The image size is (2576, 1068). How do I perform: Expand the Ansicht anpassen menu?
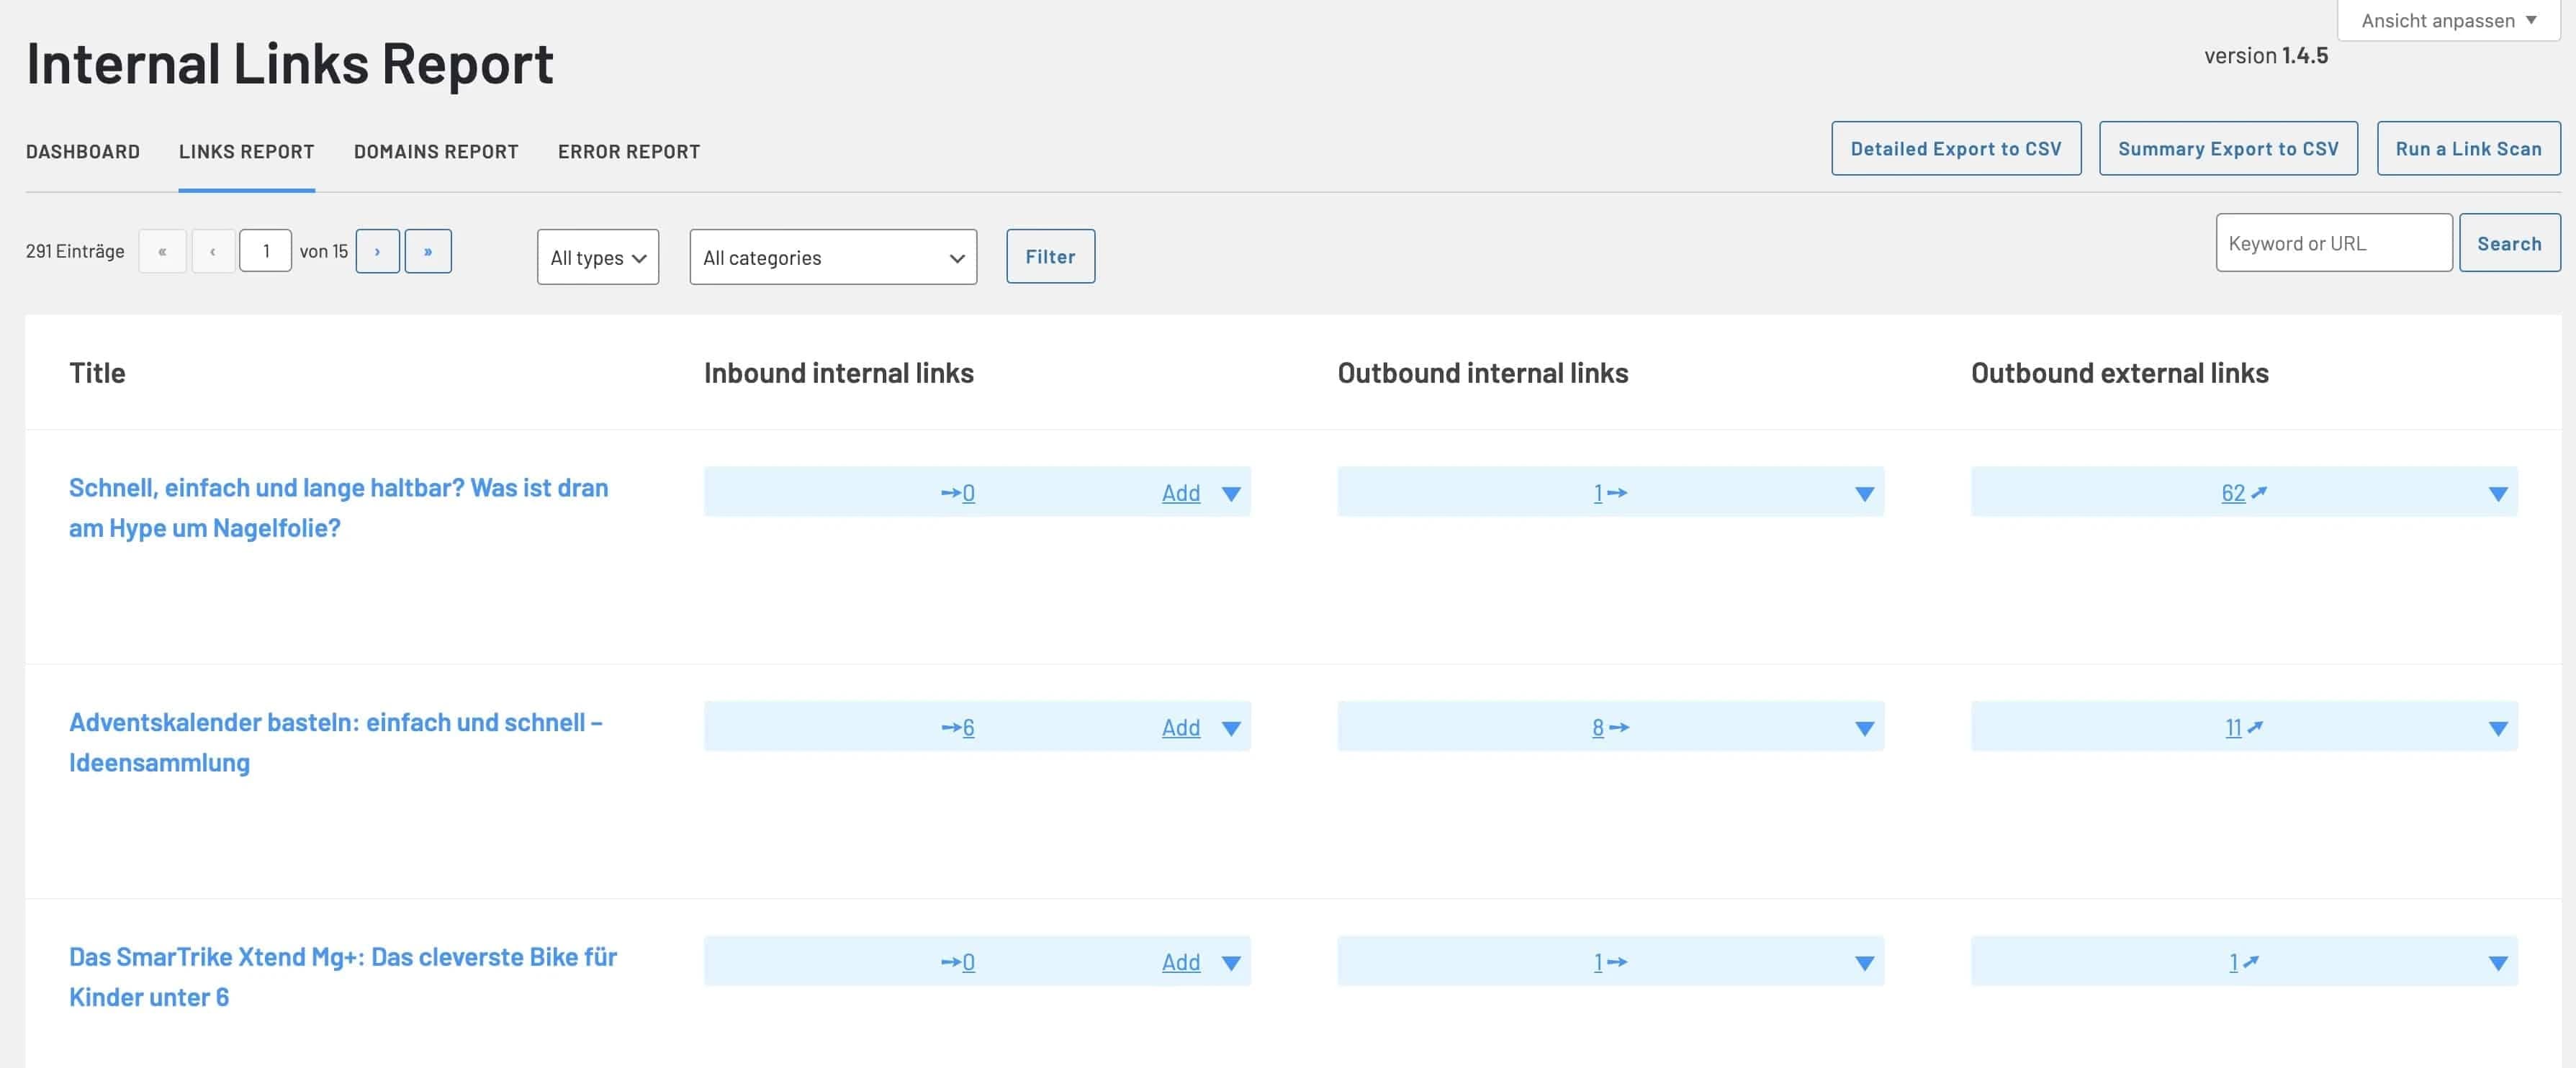(x=2445, y=19)
